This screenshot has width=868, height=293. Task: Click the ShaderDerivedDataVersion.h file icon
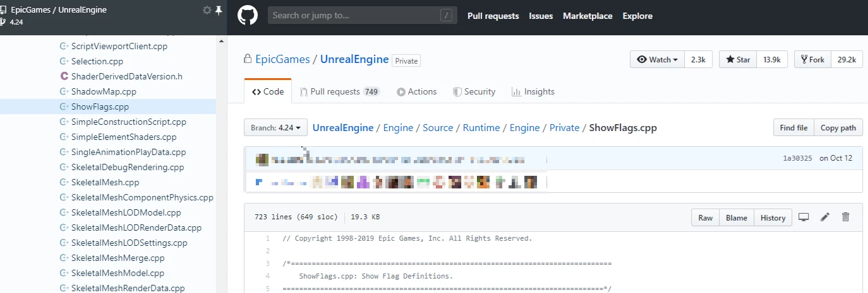(x=64, y=76)
